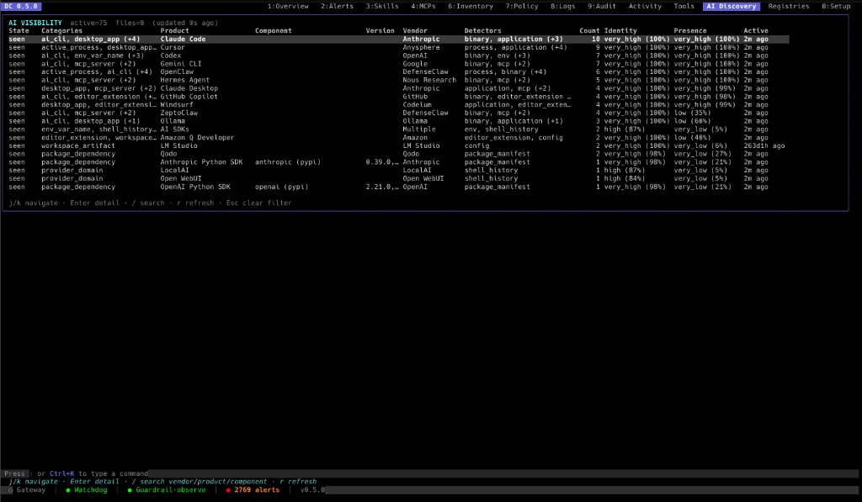Click the State column header
The width and height of the screenshot is (862, 502).
tap(19, 31)
